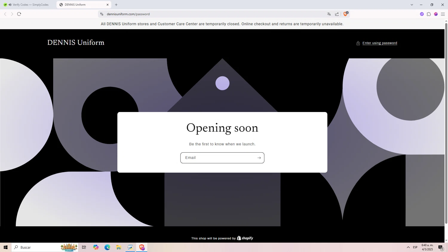
Task: Click the share page icon
Action: point(337,14)
